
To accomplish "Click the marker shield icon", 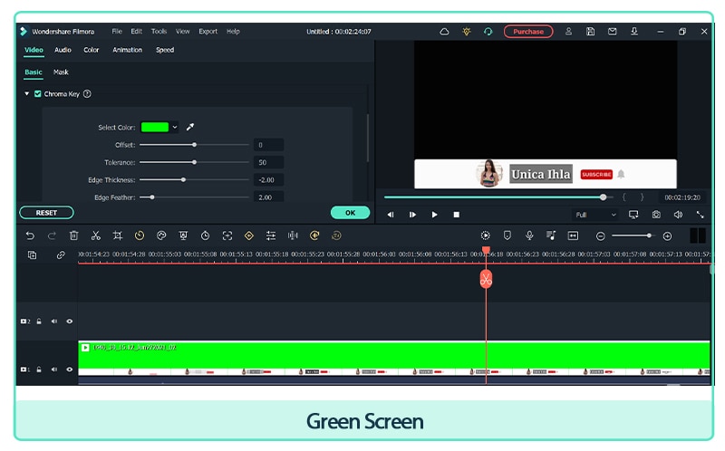I will tap(507, 235).
